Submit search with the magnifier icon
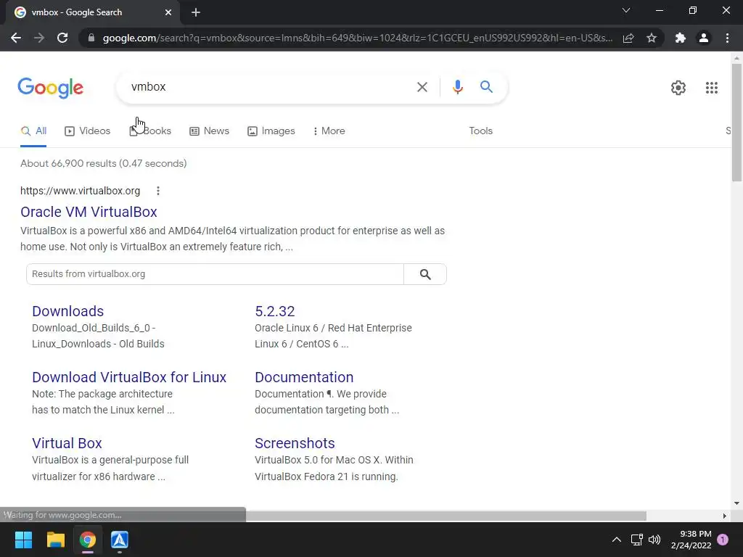The image size is (743, 557). point(486,87)
